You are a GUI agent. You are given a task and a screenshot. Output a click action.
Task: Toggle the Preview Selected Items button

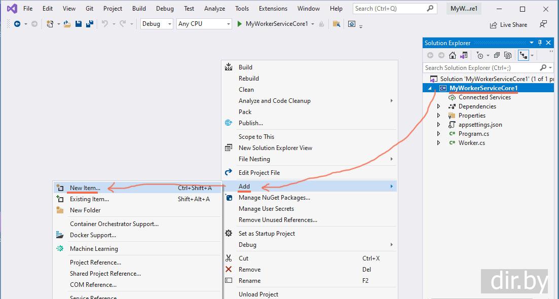(x=523, y=55)
